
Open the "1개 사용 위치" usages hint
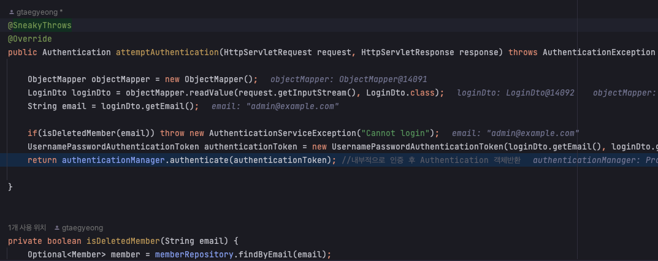27,228
